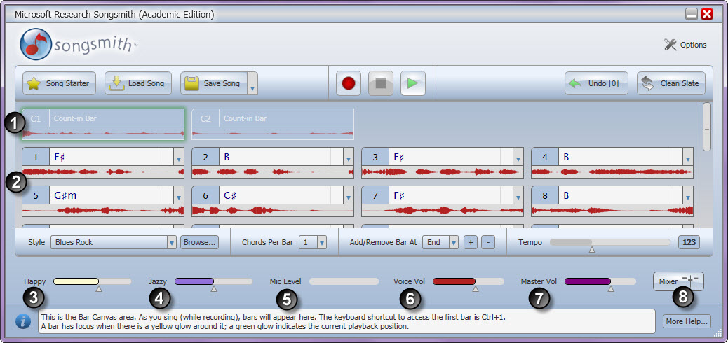728x343 pixels.
Task: Click the F♯ chord in bar 3
Action: 399,157
